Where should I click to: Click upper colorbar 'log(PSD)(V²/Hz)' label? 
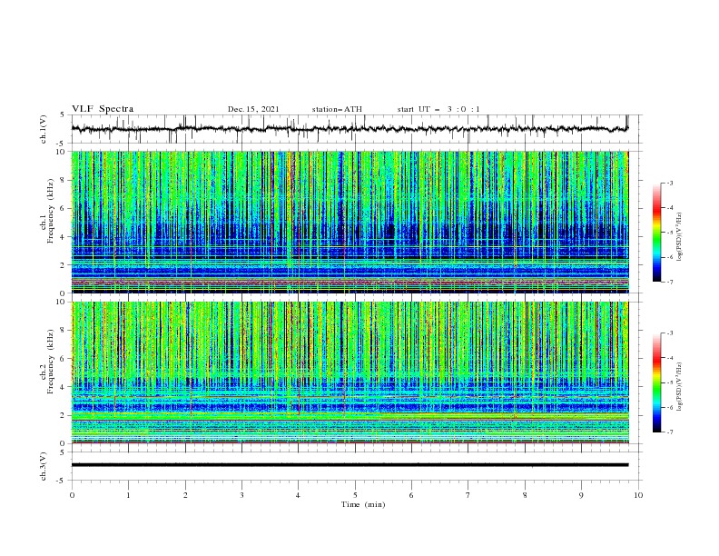coord(680,237)
